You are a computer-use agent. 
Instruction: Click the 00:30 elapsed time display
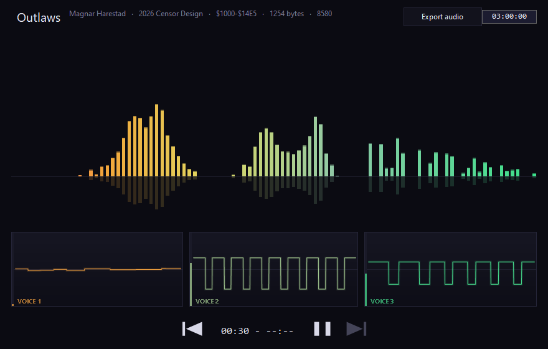pos(235,331)
